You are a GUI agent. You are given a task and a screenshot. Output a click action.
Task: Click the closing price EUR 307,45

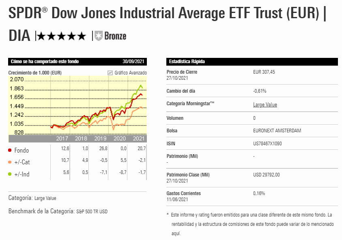(265, 72)
